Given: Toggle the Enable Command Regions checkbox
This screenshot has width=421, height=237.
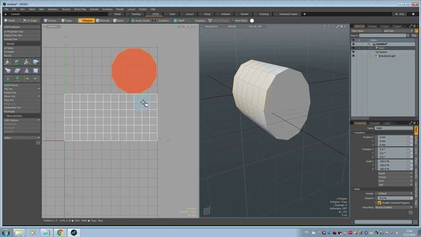Looking at the screenshot, I should [380, 203].
